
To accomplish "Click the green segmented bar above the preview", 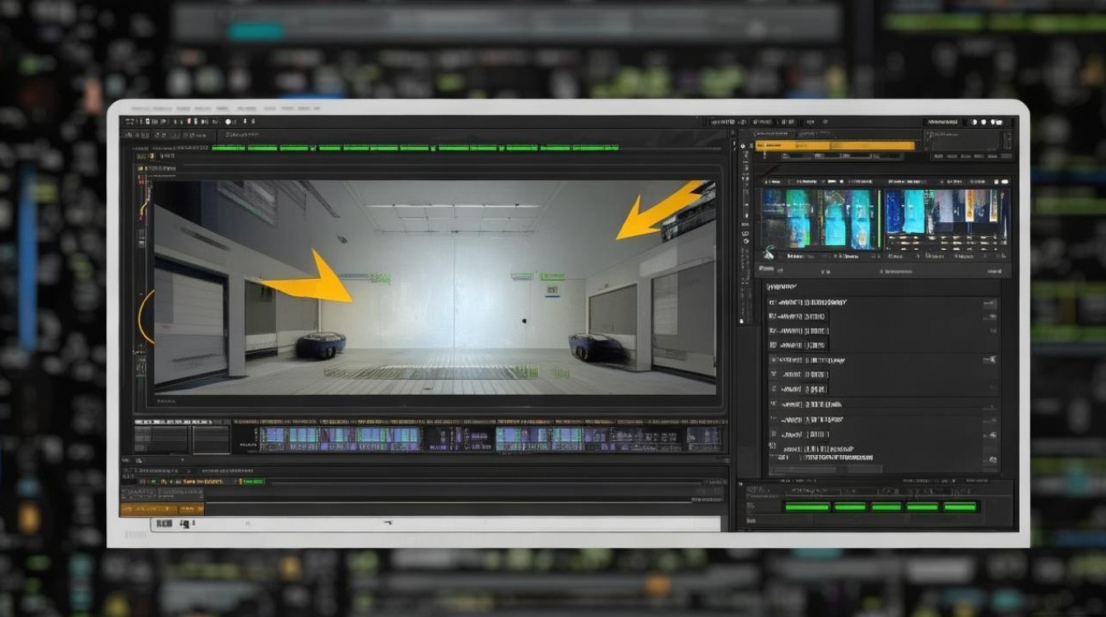I will [x=415, y=148].
